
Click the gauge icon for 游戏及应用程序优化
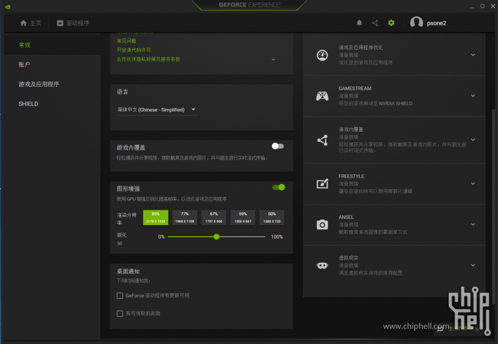tap(322, 55)
